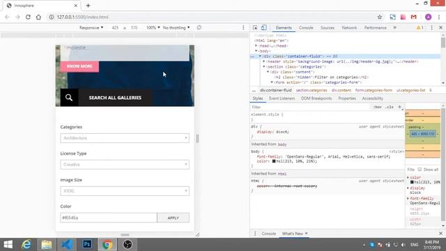View site information icon in address bar

[52, 17]
